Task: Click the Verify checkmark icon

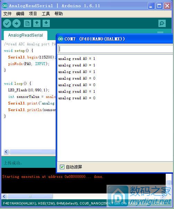Action: [x=7, y=24]
